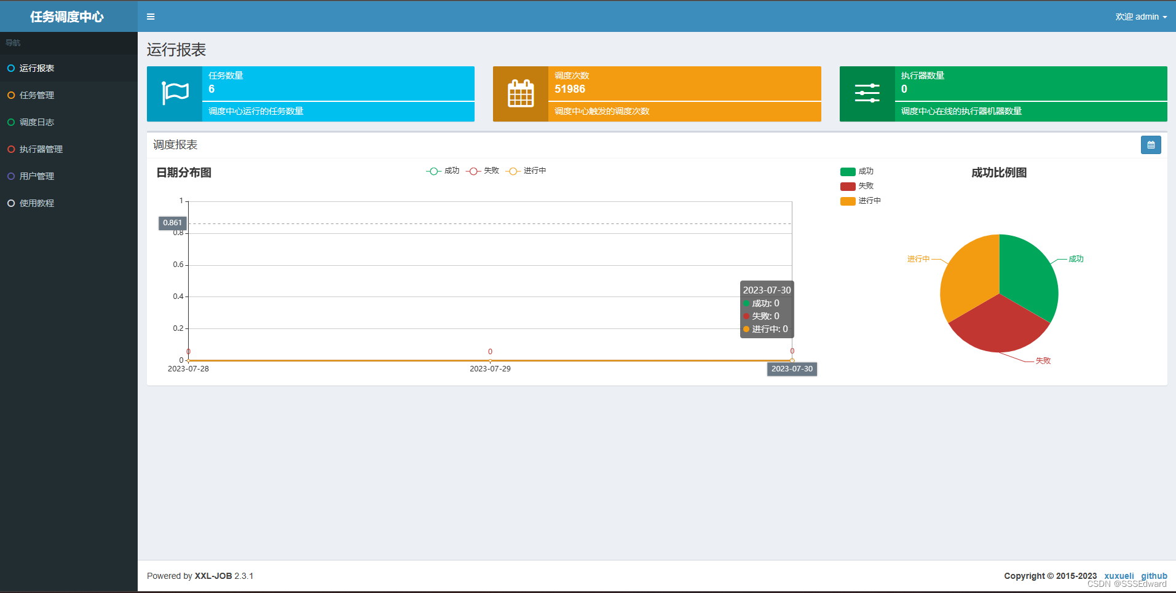The height and width of the screenshot is (593, 1176).
Task: Click the 日期分布图 chart title
Action: point(184,172)
